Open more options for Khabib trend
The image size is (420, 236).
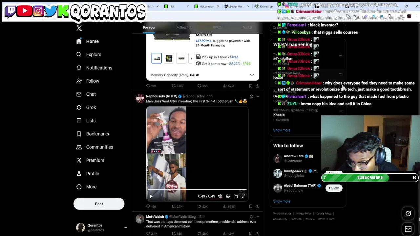pos(340,111)
